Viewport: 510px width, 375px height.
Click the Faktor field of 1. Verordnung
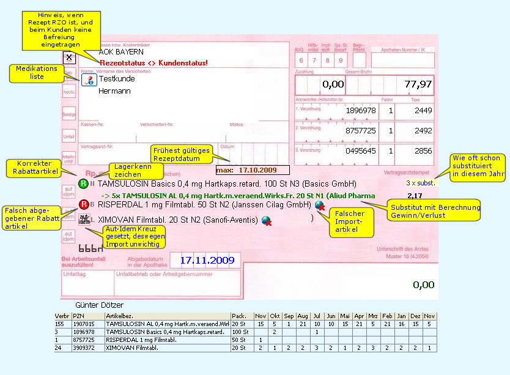[386, 111]
